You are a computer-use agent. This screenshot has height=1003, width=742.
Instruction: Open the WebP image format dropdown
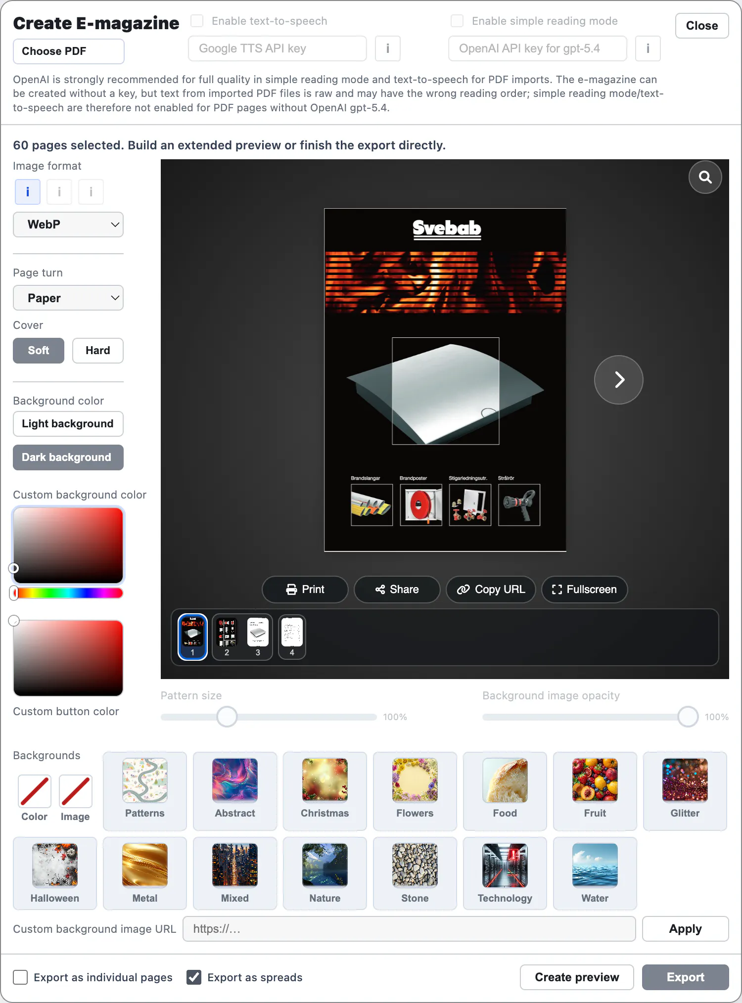(x=68, y=225)
